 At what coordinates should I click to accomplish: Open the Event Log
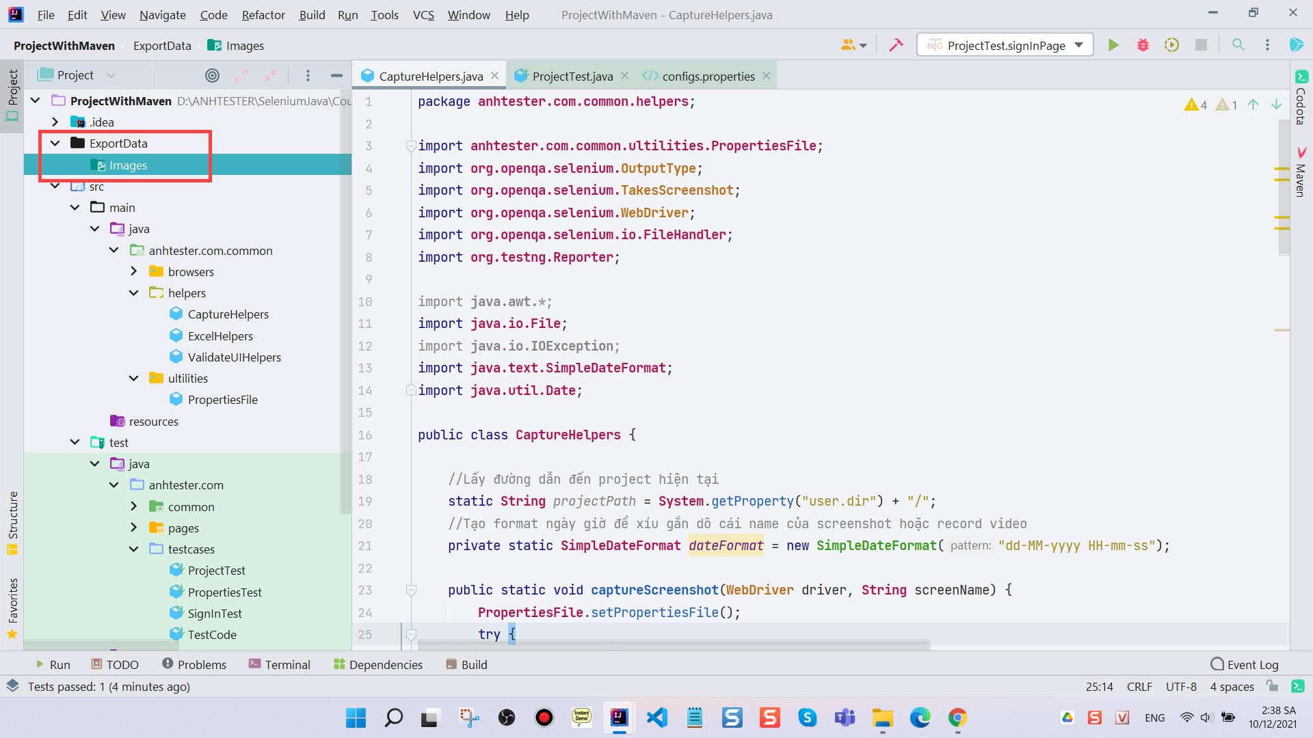coord(1245,665)
